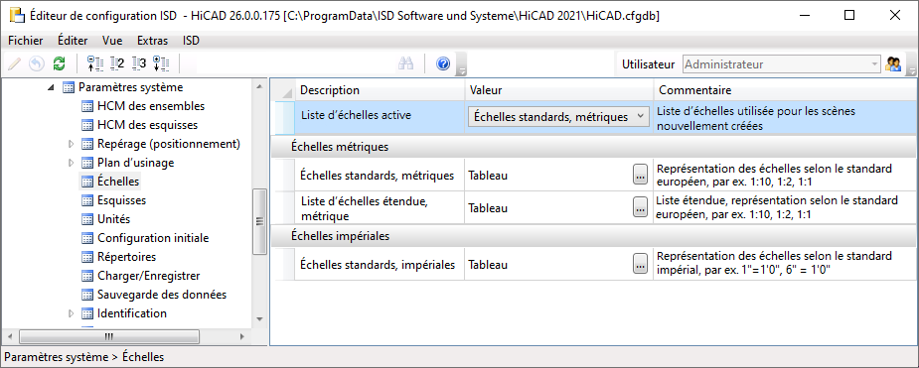Open the Fichier menu
This screenshot has height=368, width=919.
point(26,41)
